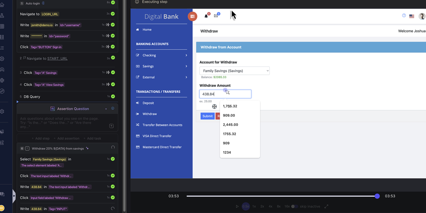This screenshot has height=213, width=426.
Task: Click the help question mark icon
Action: point(404,16)
